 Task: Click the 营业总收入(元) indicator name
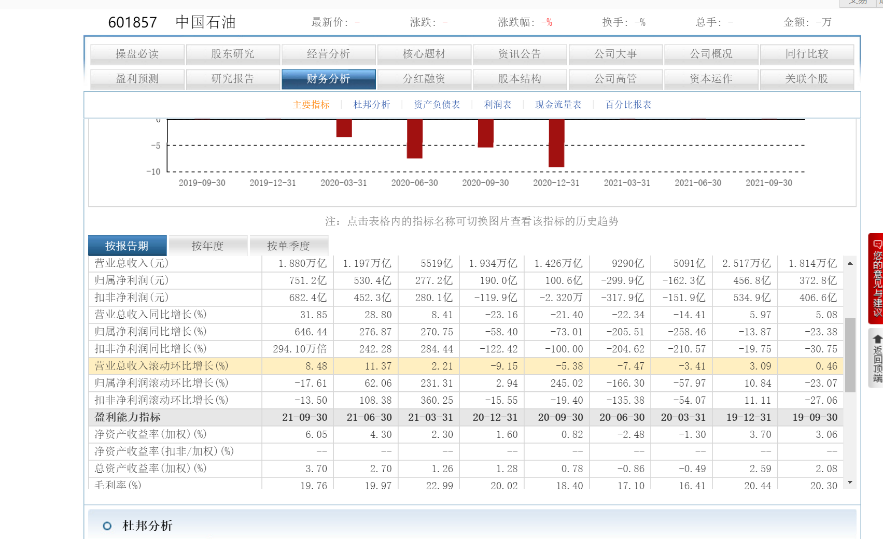click(132, 263)
